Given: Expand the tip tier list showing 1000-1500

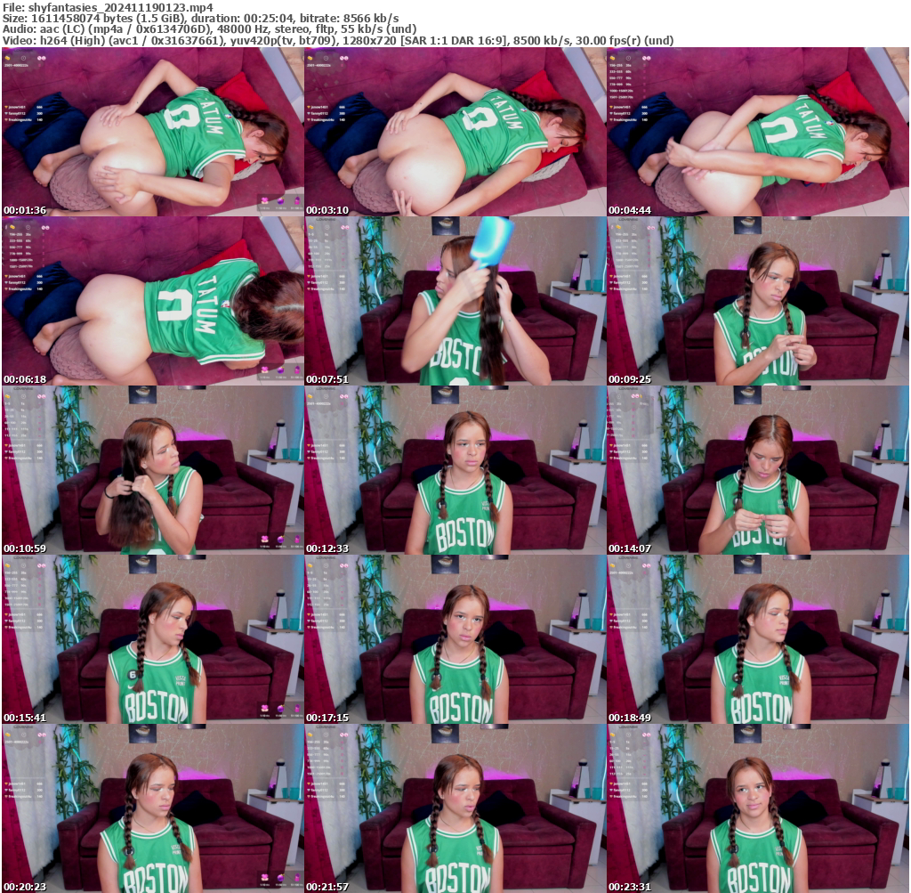Looking at the screenshot, I should (x=620, y=91).
